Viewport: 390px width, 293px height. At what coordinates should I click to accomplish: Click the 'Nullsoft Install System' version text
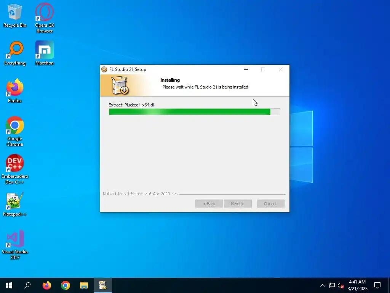click(140, 194)
